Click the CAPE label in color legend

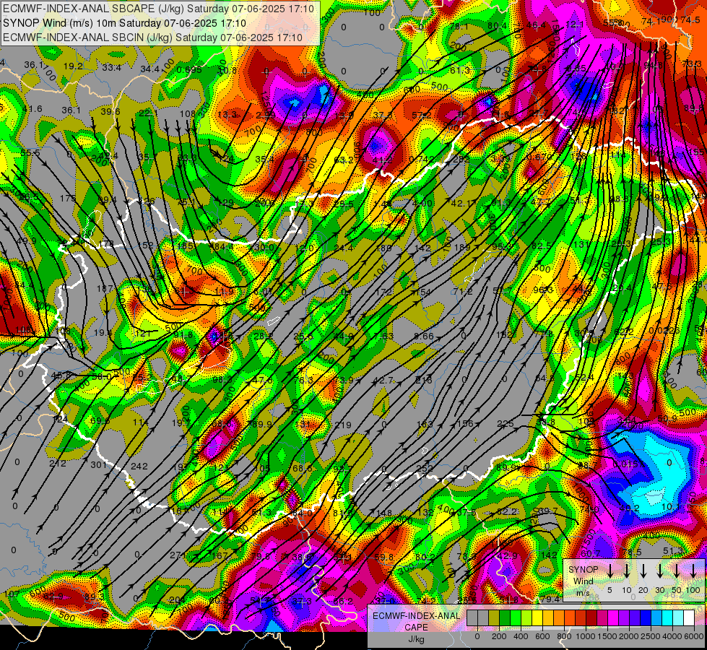(x=416, y=628)
